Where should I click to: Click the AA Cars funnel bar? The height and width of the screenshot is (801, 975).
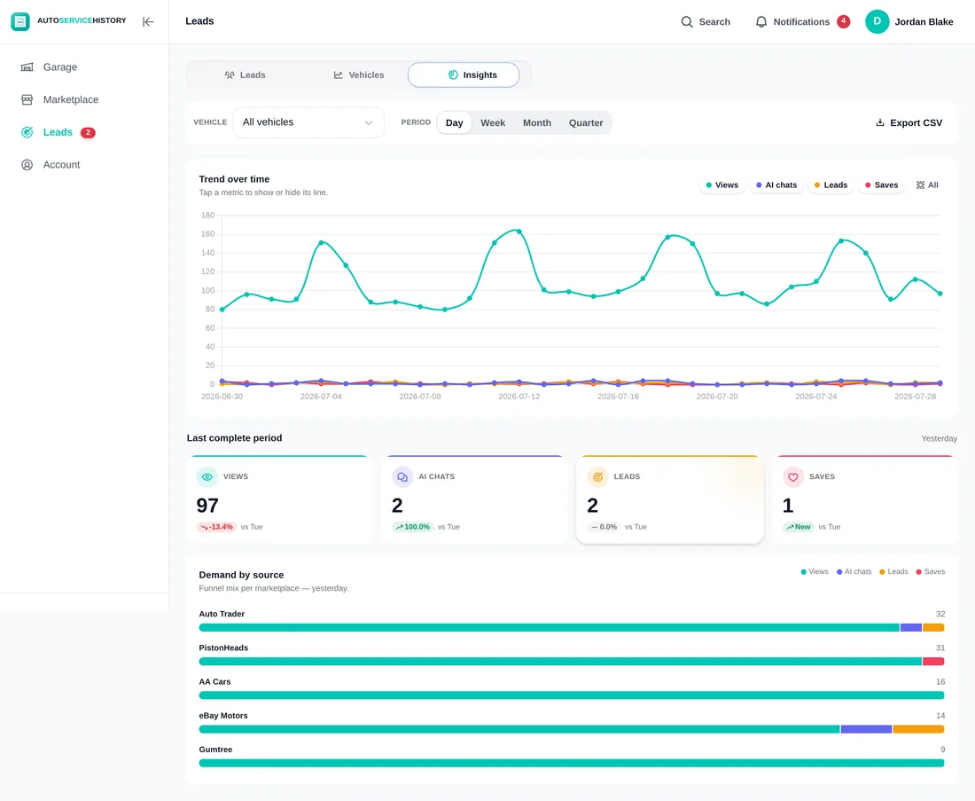572,695
